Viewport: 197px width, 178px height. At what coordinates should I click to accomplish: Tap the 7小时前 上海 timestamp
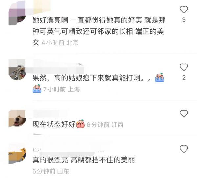coord(62,89)
